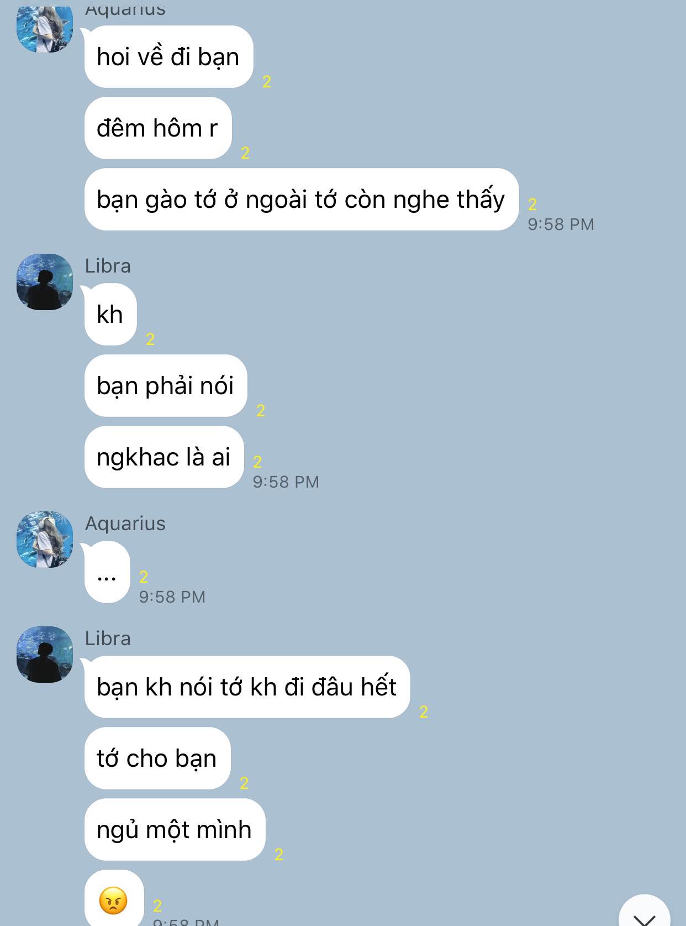Open Aquarius's avatar beside the '...' message
Screen dimensions: 686x926
point(45,539)
